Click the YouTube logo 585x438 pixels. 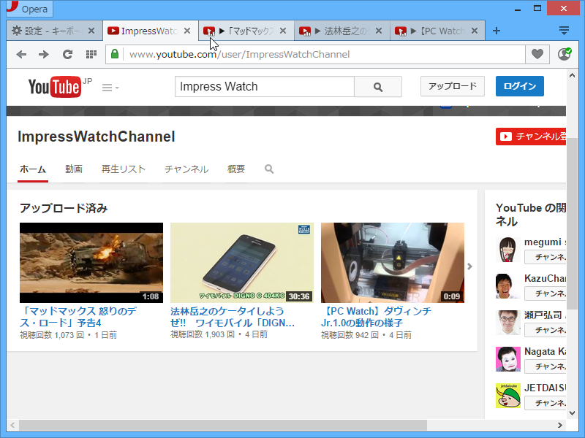(55, 87)
